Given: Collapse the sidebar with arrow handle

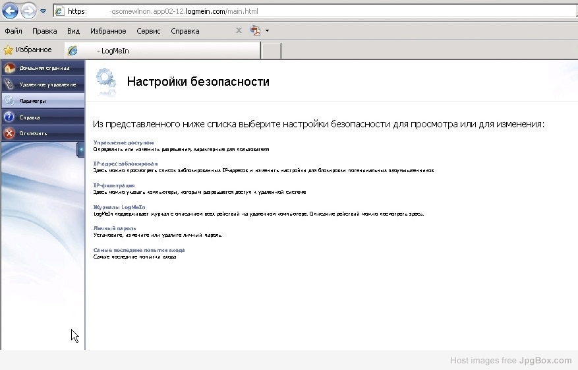Looking at the screenshot, I should 80,150.
